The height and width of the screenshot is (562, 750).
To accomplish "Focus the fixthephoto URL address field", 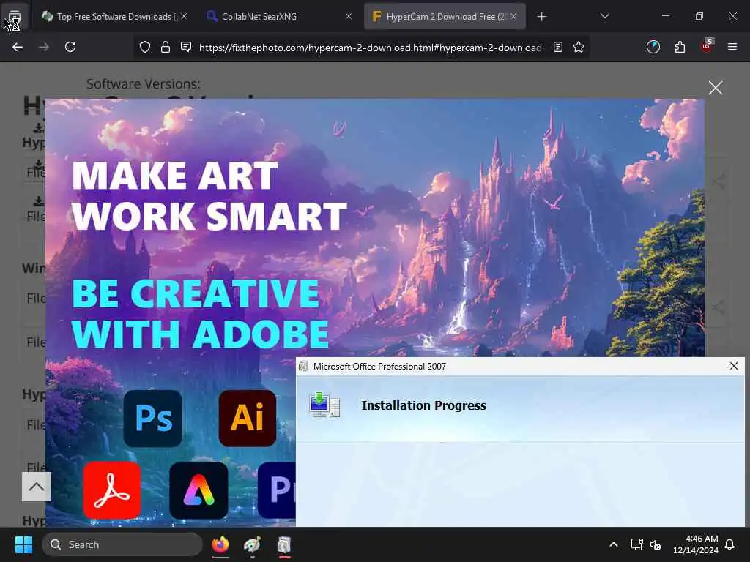I will (371, 48).
